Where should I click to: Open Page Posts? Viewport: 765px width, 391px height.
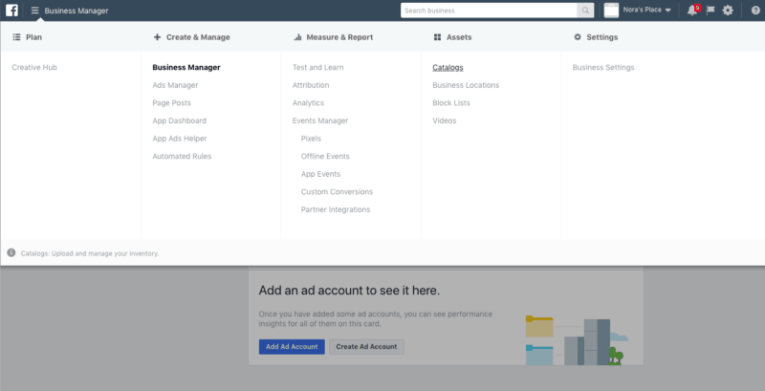tap(172, 103)
